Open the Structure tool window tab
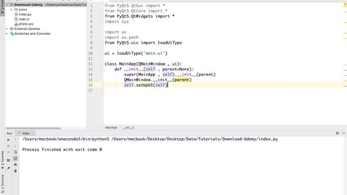The height and width of the screenshot is (195, 347). 2,184
